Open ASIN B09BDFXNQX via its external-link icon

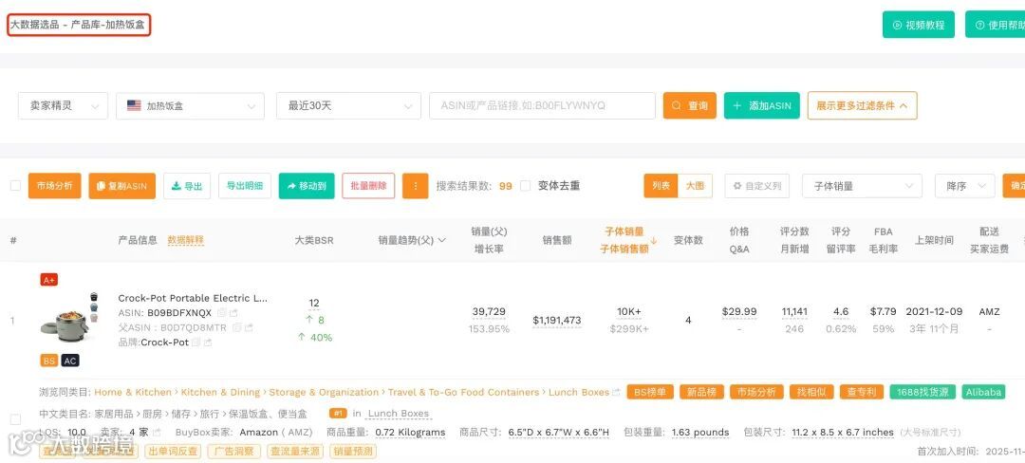pos(233,313)
